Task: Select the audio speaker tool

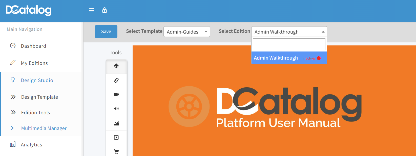Action: (116, 109)
